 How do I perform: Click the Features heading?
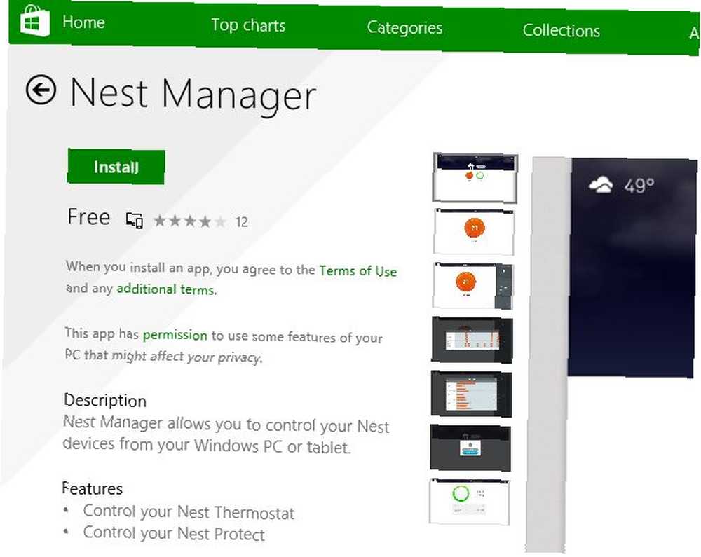tap(92, 488)
